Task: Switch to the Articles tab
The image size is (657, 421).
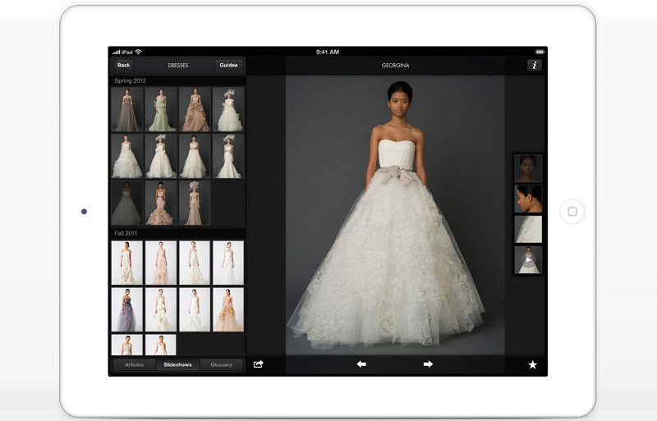Action: (x=134, y=365)
